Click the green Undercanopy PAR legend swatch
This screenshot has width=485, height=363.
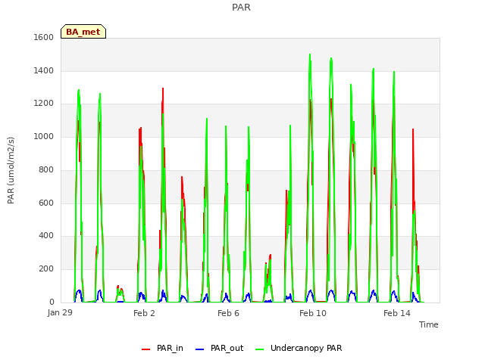pos(259,349)
